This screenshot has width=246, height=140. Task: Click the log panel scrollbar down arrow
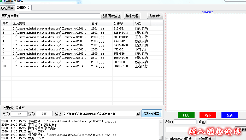(x=161, y=138)
